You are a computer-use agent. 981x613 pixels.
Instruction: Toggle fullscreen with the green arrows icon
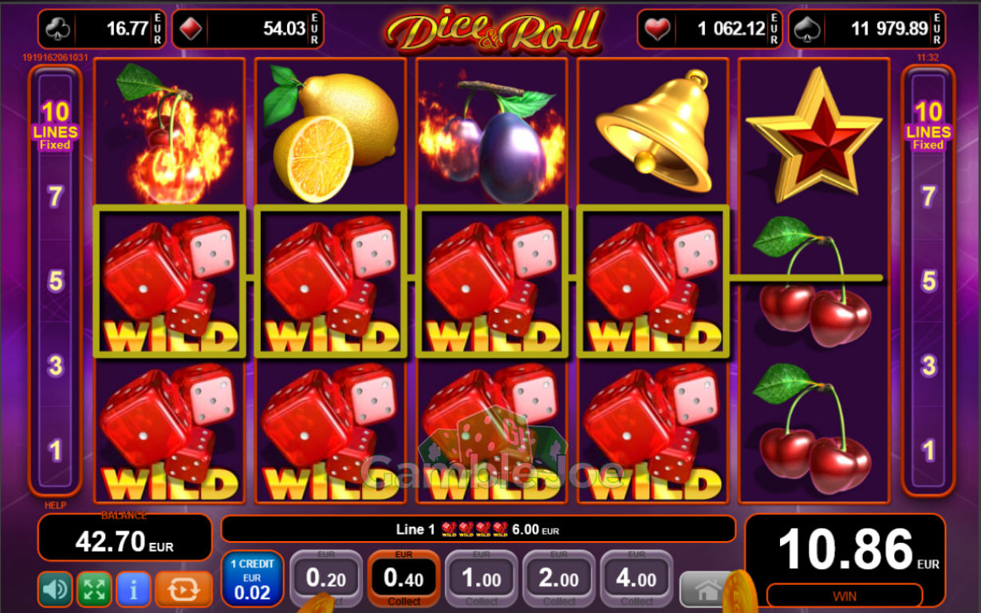tap(94, 589)
